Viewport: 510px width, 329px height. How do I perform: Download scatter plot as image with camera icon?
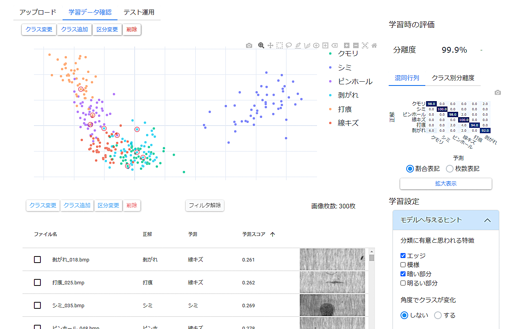[x=249, y=45]
